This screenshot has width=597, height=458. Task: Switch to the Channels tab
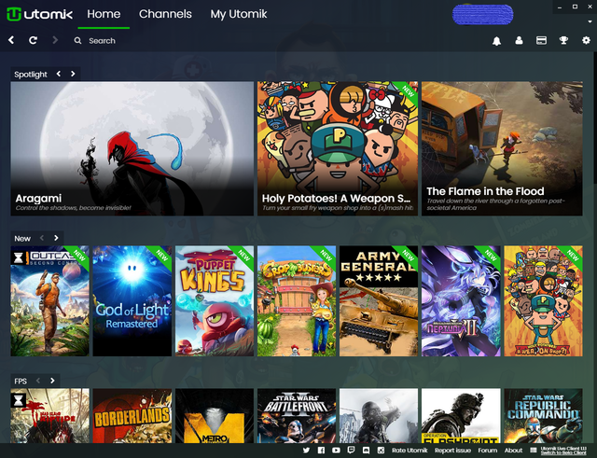pos(165,14)
